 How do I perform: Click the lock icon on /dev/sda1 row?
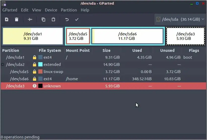click(x=34, y=57)
